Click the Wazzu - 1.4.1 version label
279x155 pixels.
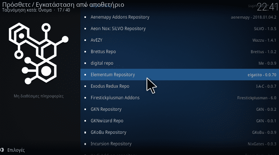264,40
